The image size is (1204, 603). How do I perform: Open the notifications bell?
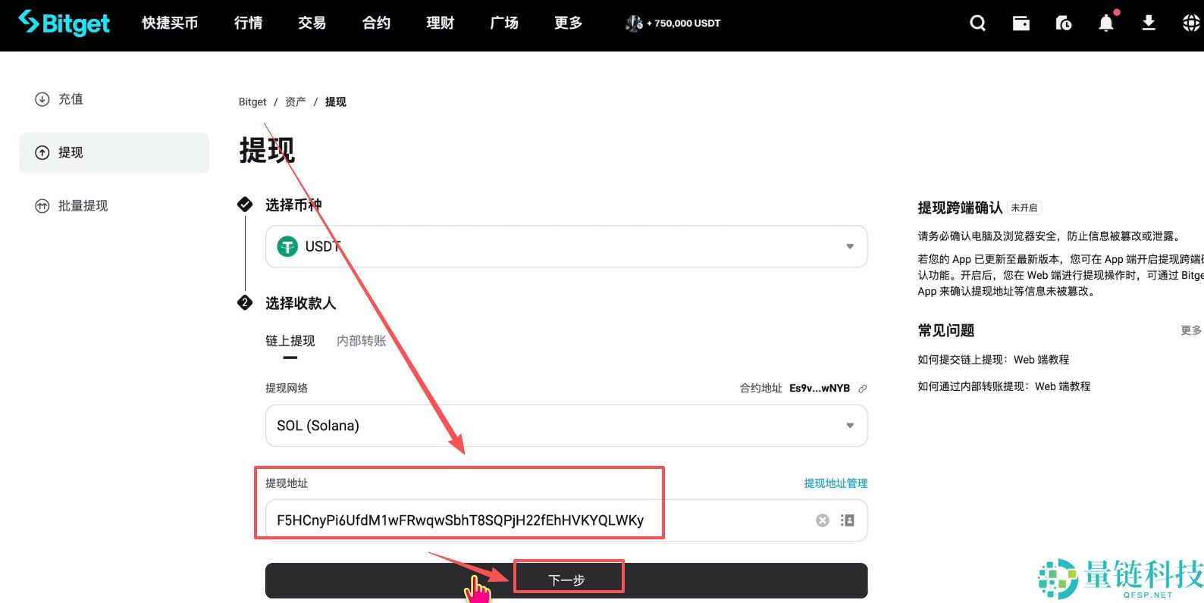1106,23
